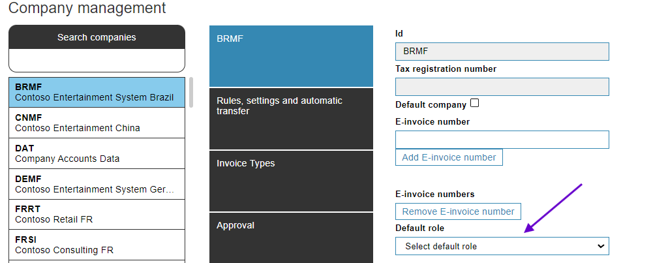Switch to the Invoice Types tab
This screenshot has height=263, width=653.
(x=291, y=181)
